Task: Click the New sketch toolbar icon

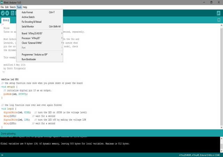Action: pos(13,13)
